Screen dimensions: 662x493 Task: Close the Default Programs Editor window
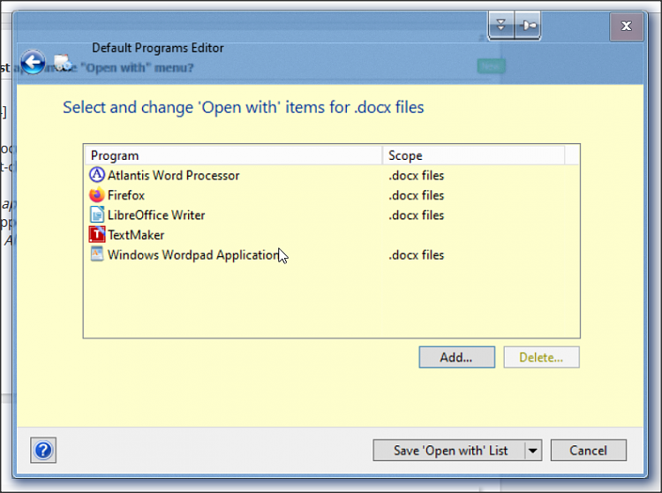[627, 27]
